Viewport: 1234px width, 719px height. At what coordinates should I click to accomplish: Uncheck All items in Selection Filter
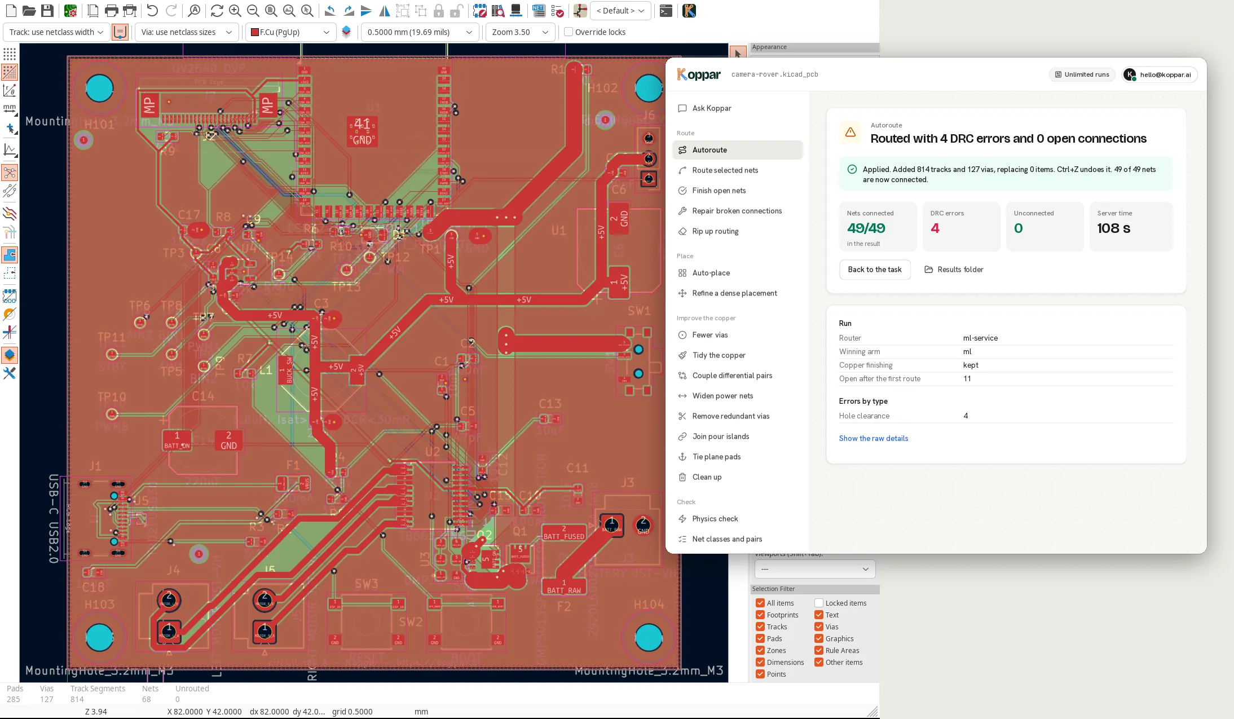coord(760,603)
